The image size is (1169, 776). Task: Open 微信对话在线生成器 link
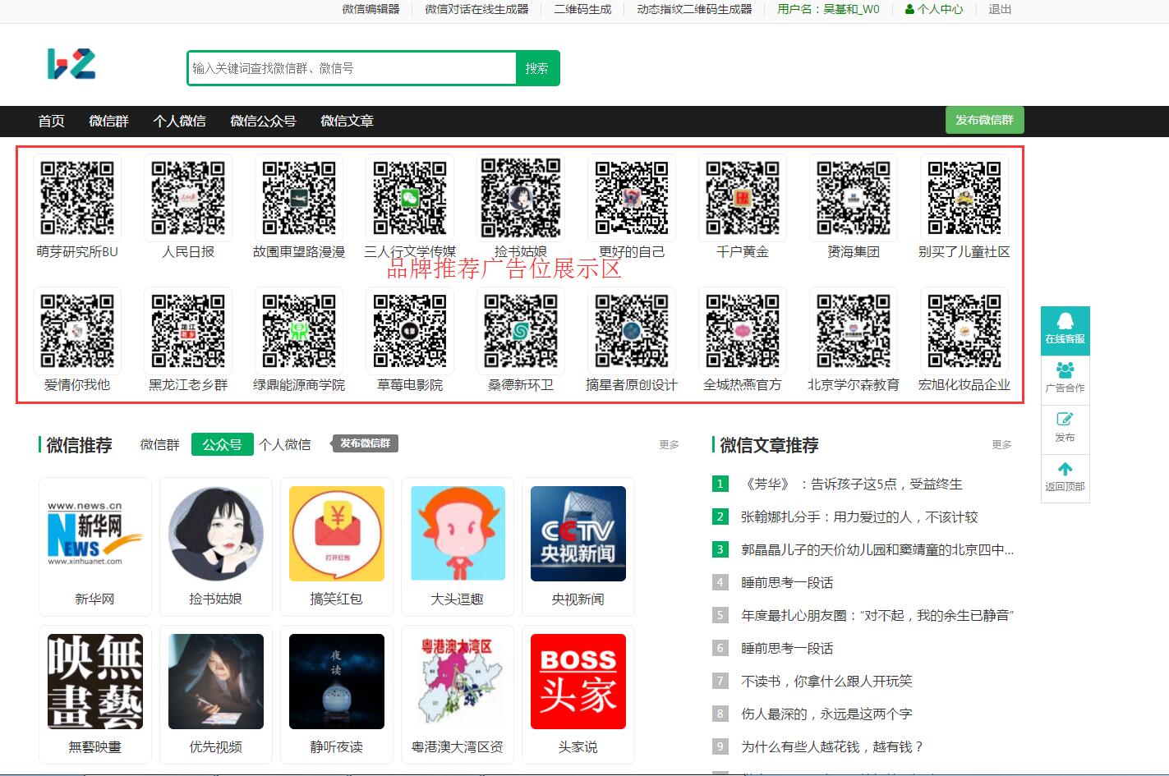(476, 9)
